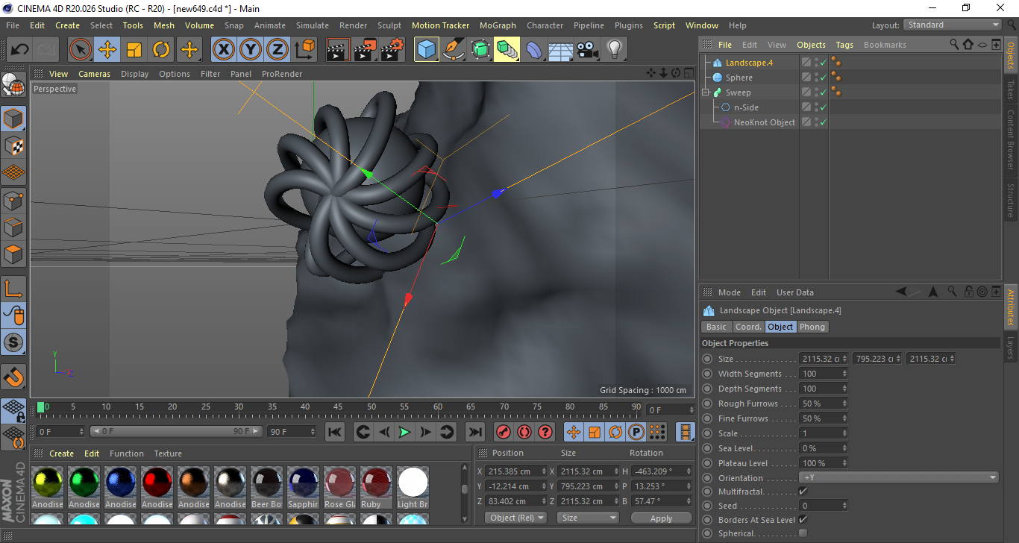Switch to Texture mode in left toolbar

click(x=13, y=146)
